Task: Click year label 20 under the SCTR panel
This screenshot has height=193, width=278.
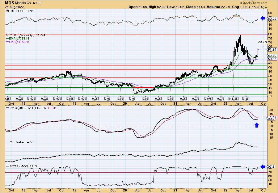Action: [125, 190]
